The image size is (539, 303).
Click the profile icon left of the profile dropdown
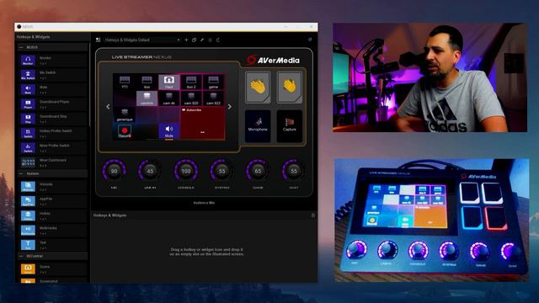coord(98,40)
